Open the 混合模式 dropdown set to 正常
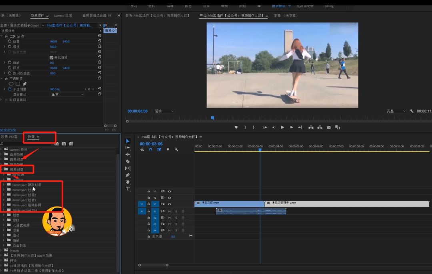This screenshot has height=274, width=432. [x=67, y=95]
